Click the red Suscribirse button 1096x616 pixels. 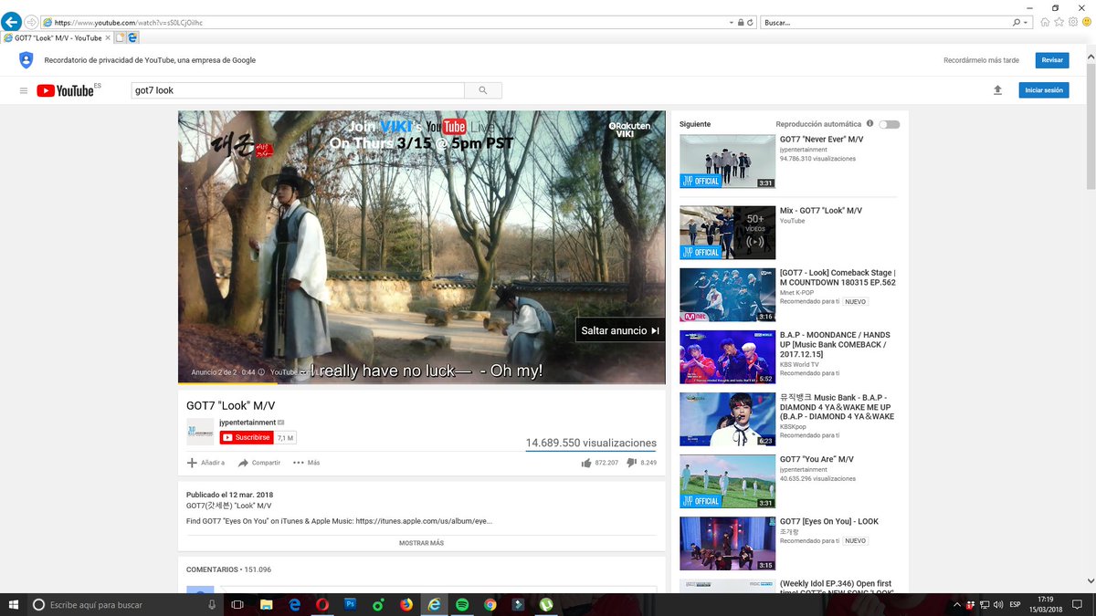(x=247, y=438)
